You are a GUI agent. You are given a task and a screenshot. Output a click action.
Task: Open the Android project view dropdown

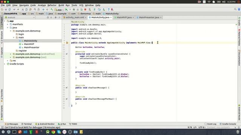pyautogui.click(x=20, y=18)
